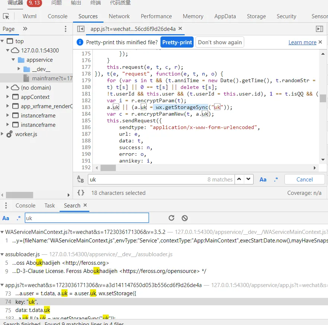Collapse the 127.0.0.1:54300 node
Image resolution: width=328 pixels, height=325 pixels.
coord(8,50)
